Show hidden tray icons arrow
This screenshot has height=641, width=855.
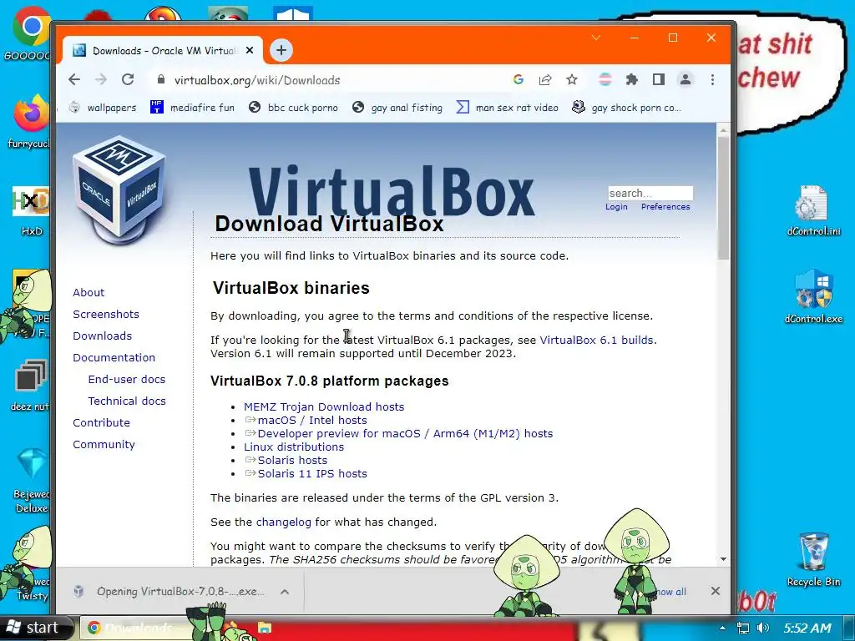pyautogui.click(x=722, y=628)
